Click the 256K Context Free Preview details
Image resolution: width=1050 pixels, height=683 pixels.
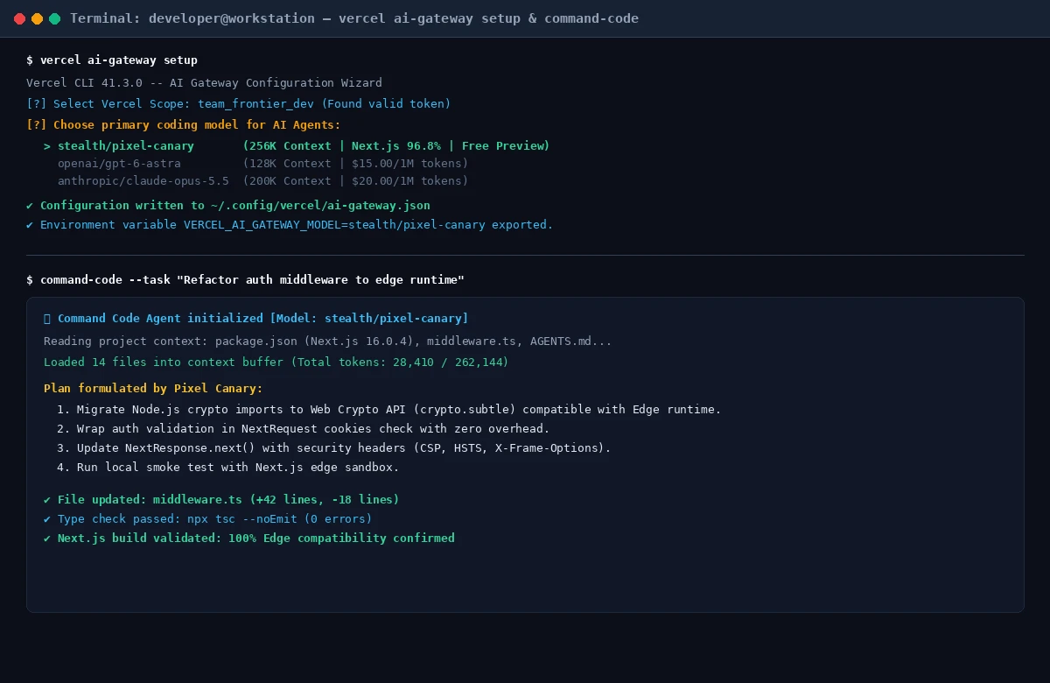tap(396, 146)
